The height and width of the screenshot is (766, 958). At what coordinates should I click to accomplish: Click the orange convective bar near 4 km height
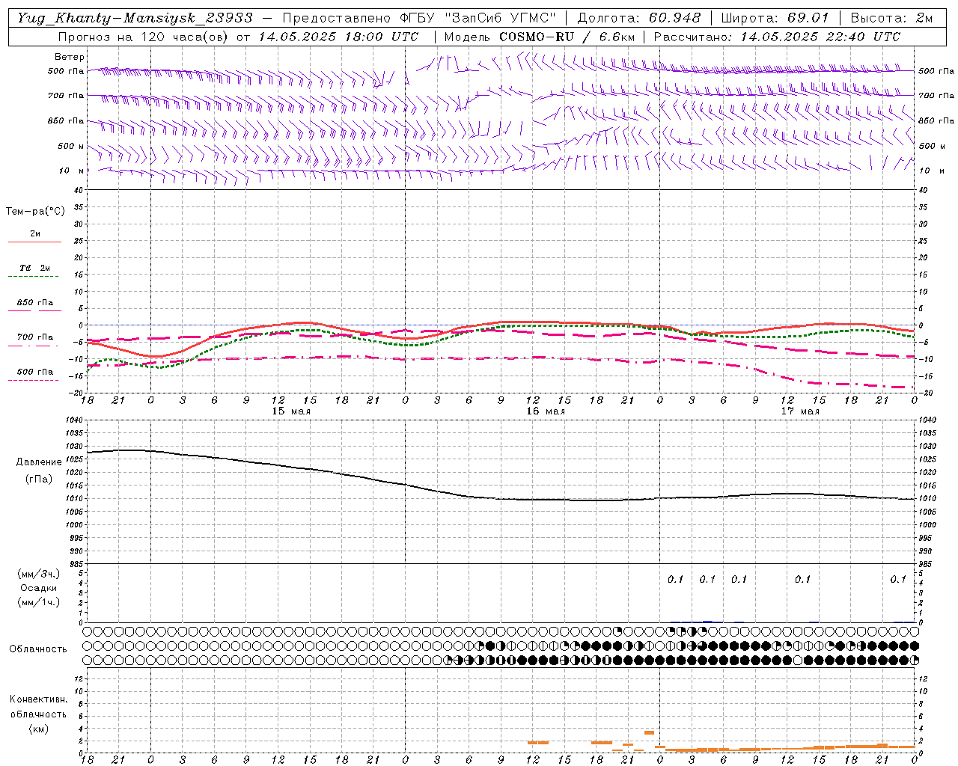coord(649,732)
